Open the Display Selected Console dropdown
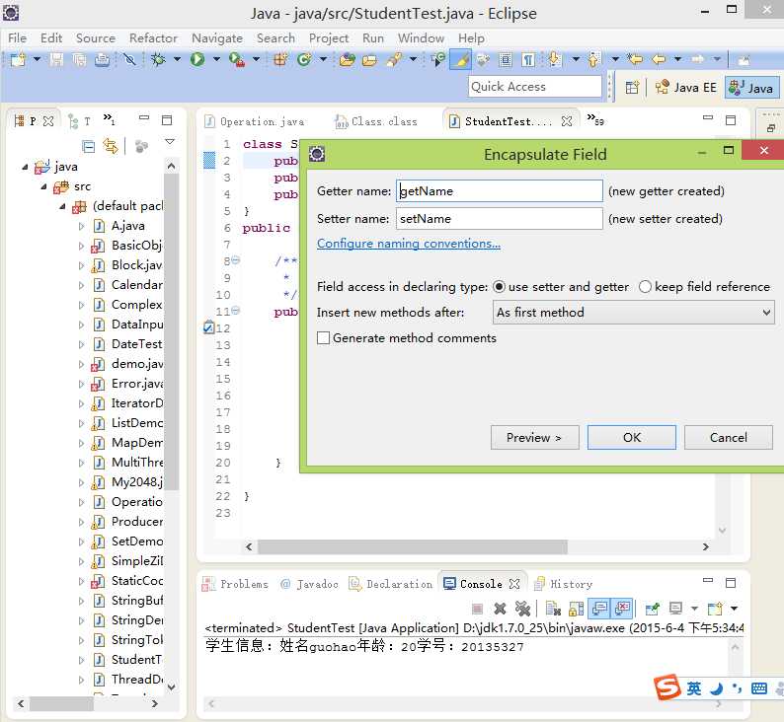The width and height of the screenshot is (784, 722). [694, 609]
